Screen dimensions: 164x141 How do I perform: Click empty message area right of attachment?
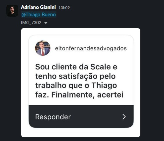[x=152, y=83]
